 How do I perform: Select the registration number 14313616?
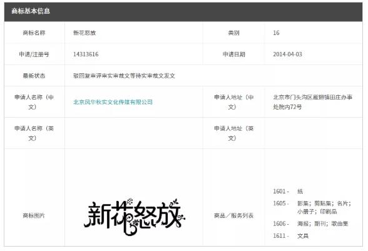tap(86, 54)
